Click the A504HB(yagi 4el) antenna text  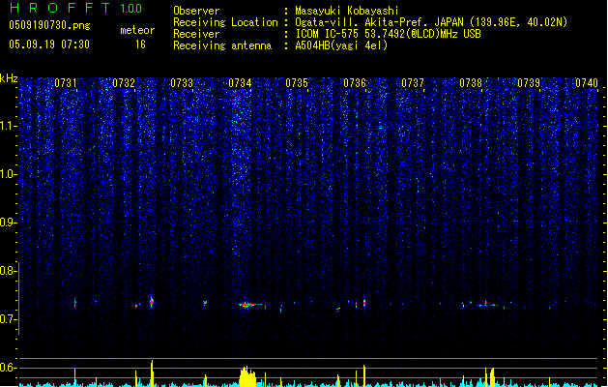click(341, 45)
